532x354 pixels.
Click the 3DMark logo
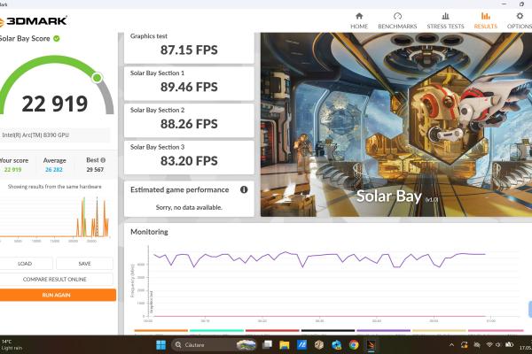pyautogui.click(x=34, y=21)
